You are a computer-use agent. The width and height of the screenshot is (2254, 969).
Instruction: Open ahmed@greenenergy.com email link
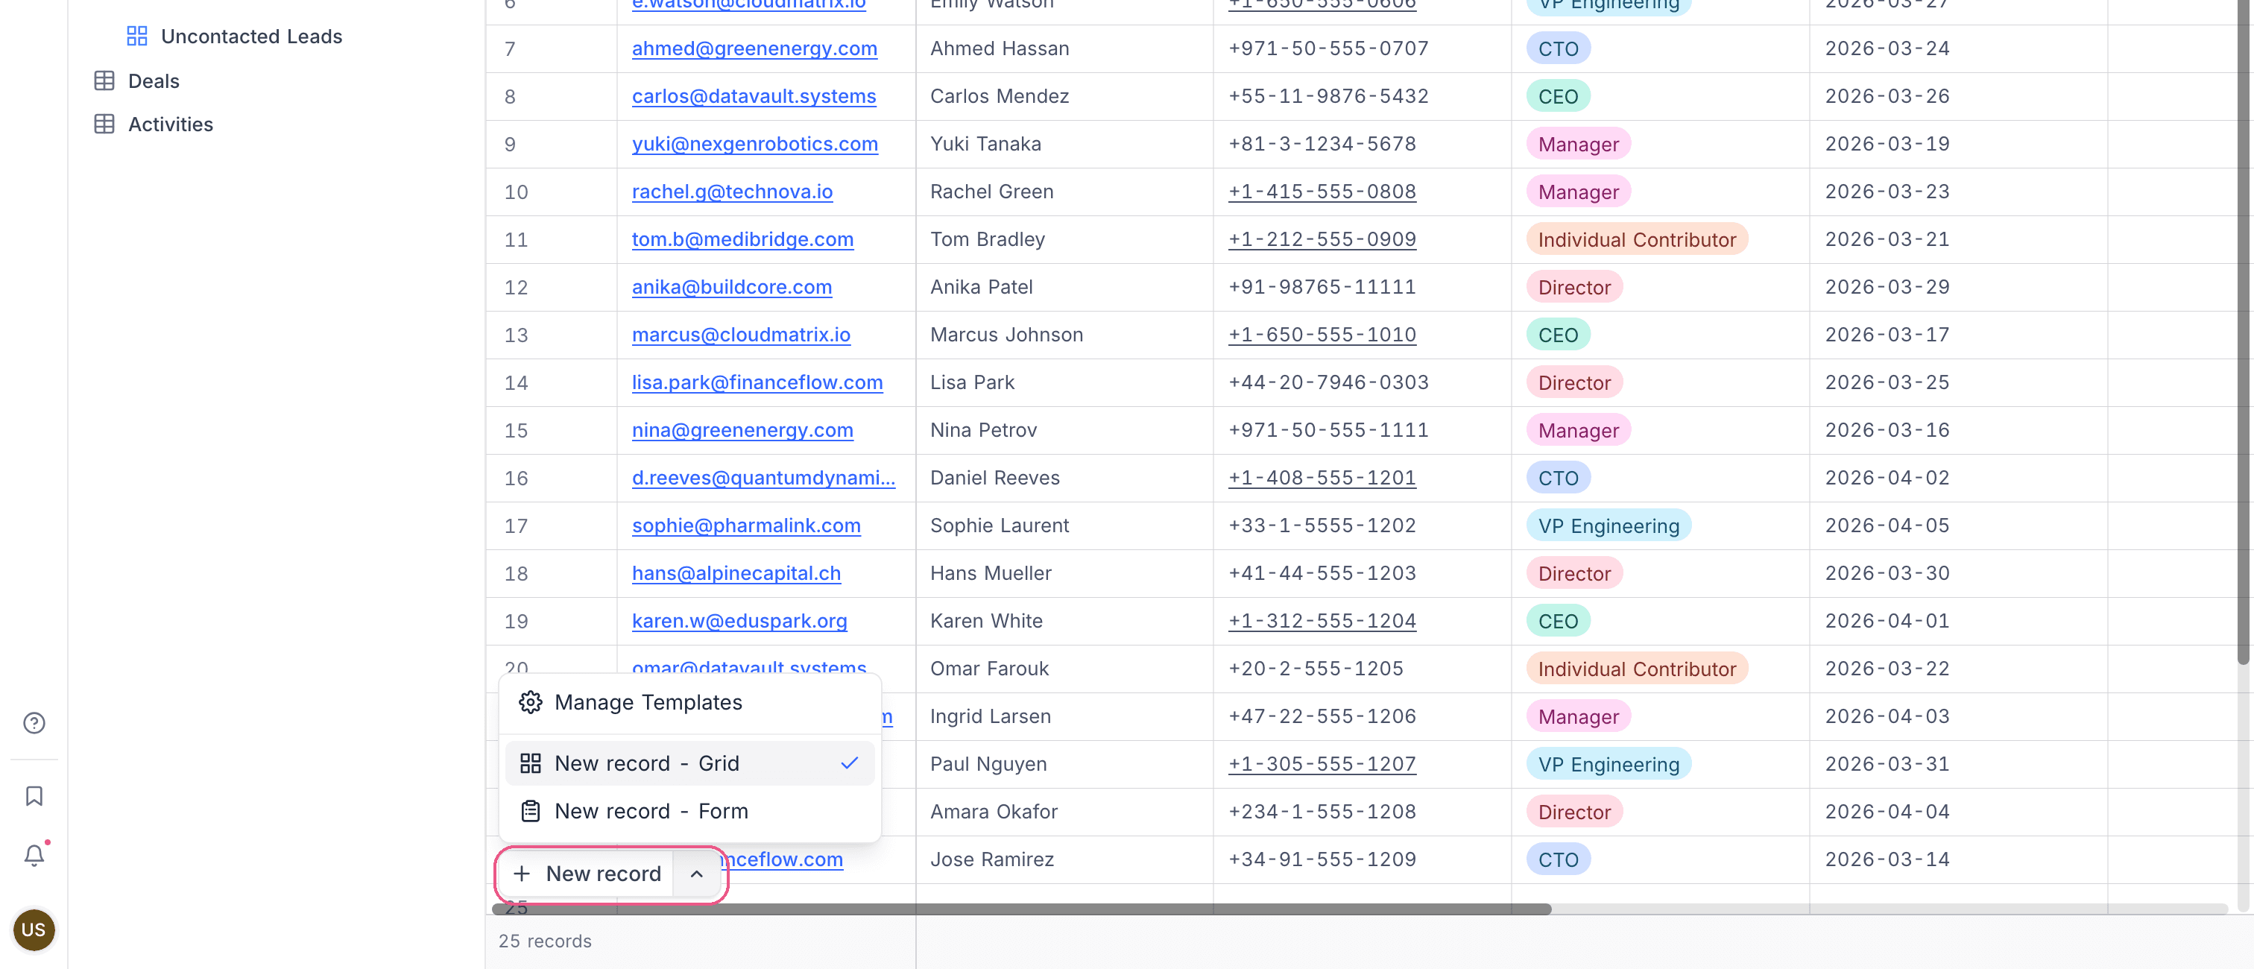pyautogui.click(x=754, y=48)
